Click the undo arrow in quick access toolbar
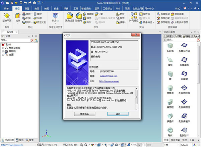This screenshot has height=147, width=201. 25,3
